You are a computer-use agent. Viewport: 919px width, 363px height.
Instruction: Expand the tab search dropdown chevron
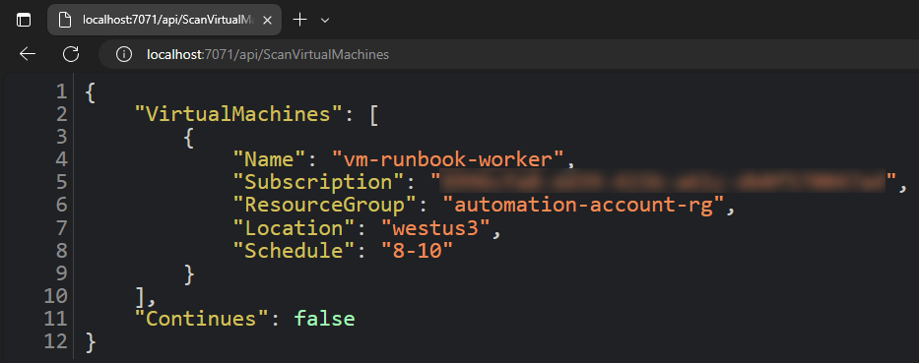click(325, 21)
